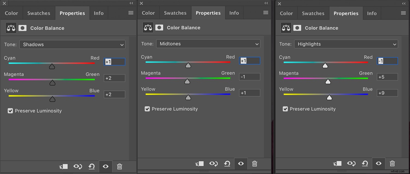The image size is (410, 174).
Task: Select the layer mask icon next to Color Balance
Action: (x=22, y=28)
